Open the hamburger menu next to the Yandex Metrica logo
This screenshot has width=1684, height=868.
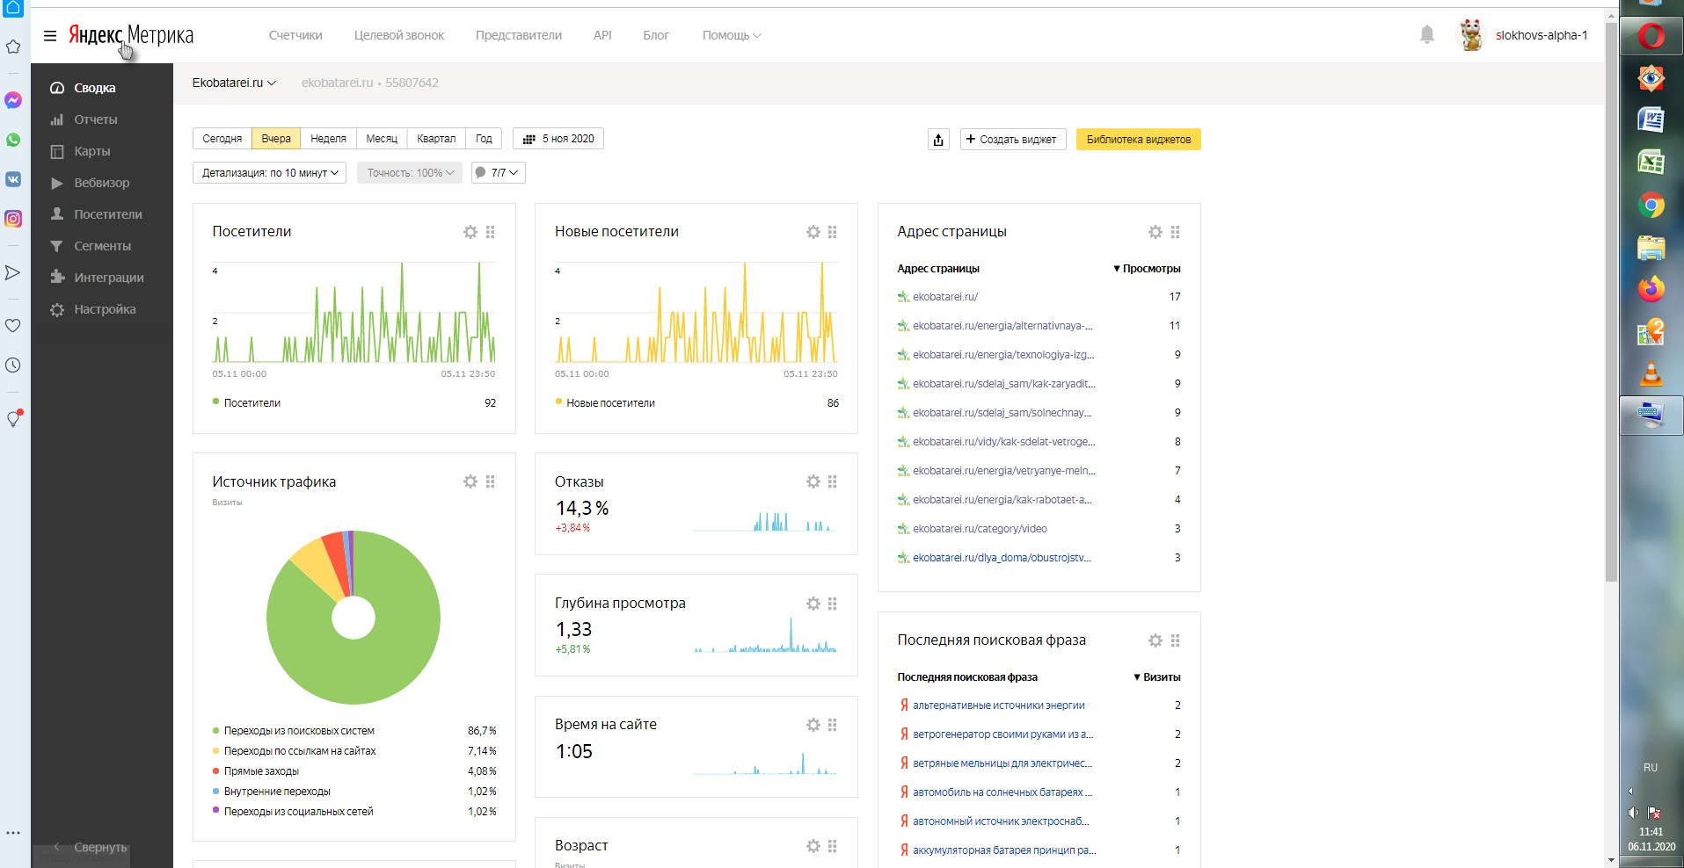point(50,36)
